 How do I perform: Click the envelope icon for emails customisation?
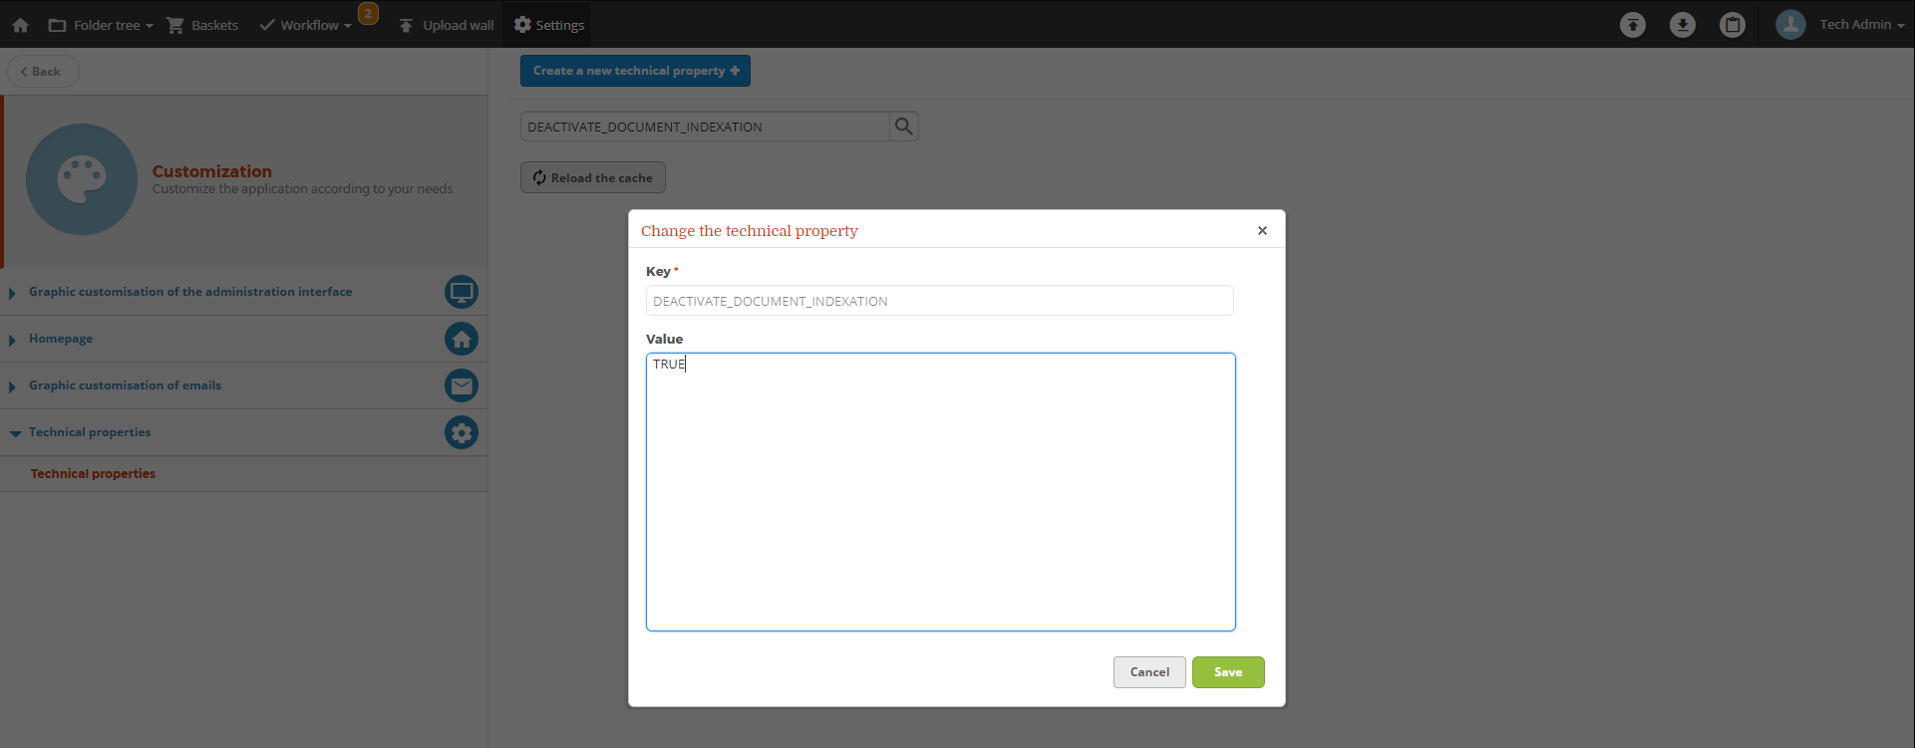(x=462, y=385)
